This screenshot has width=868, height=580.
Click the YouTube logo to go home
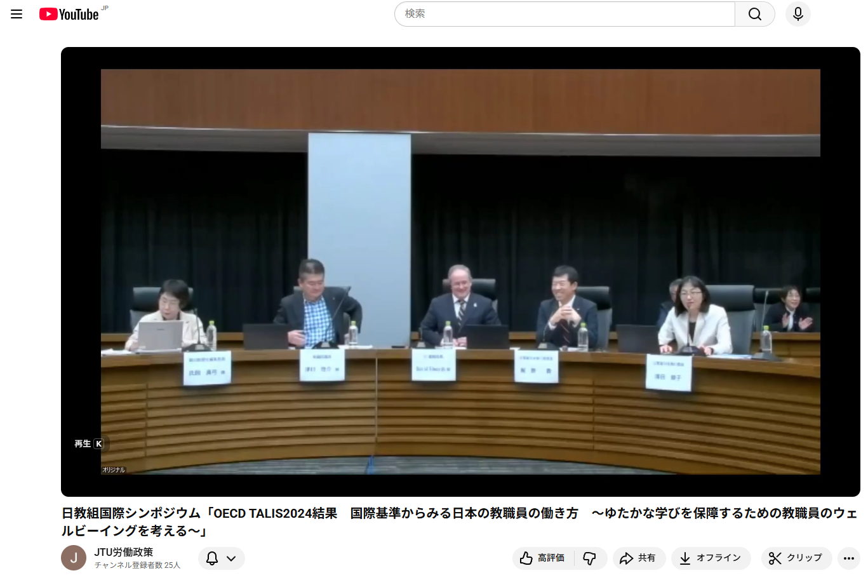[x=69, y=14]
